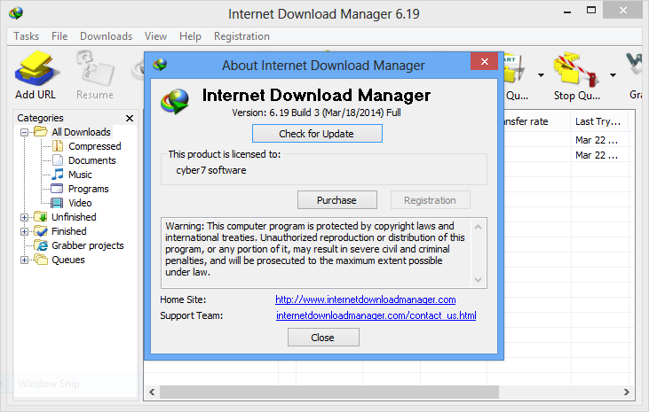Image resolution: width=649 pixels, height=412 pixels.
Task: Click the Finished folder icon
Action: (41, 231)
